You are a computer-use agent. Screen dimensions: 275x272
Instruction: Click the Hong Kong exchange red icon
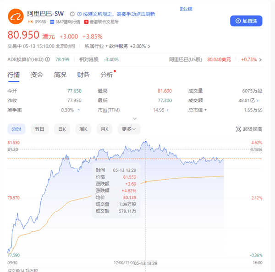pos(86,22)
